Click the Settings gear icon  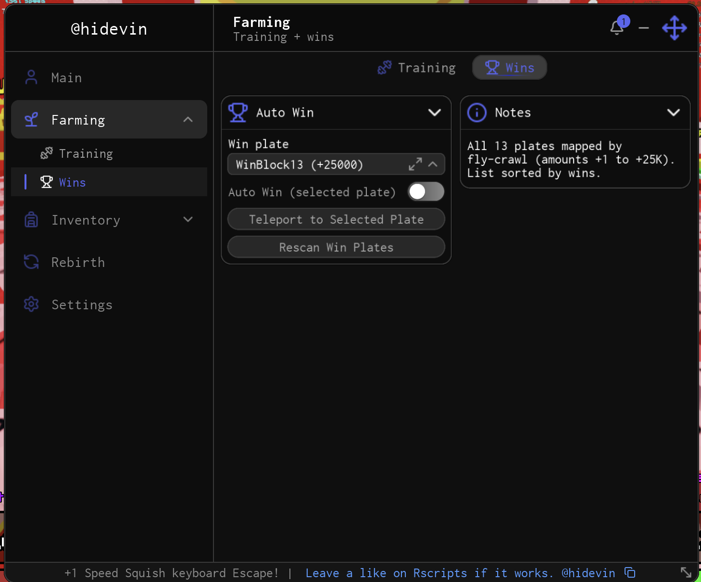[x=31, y=304]
